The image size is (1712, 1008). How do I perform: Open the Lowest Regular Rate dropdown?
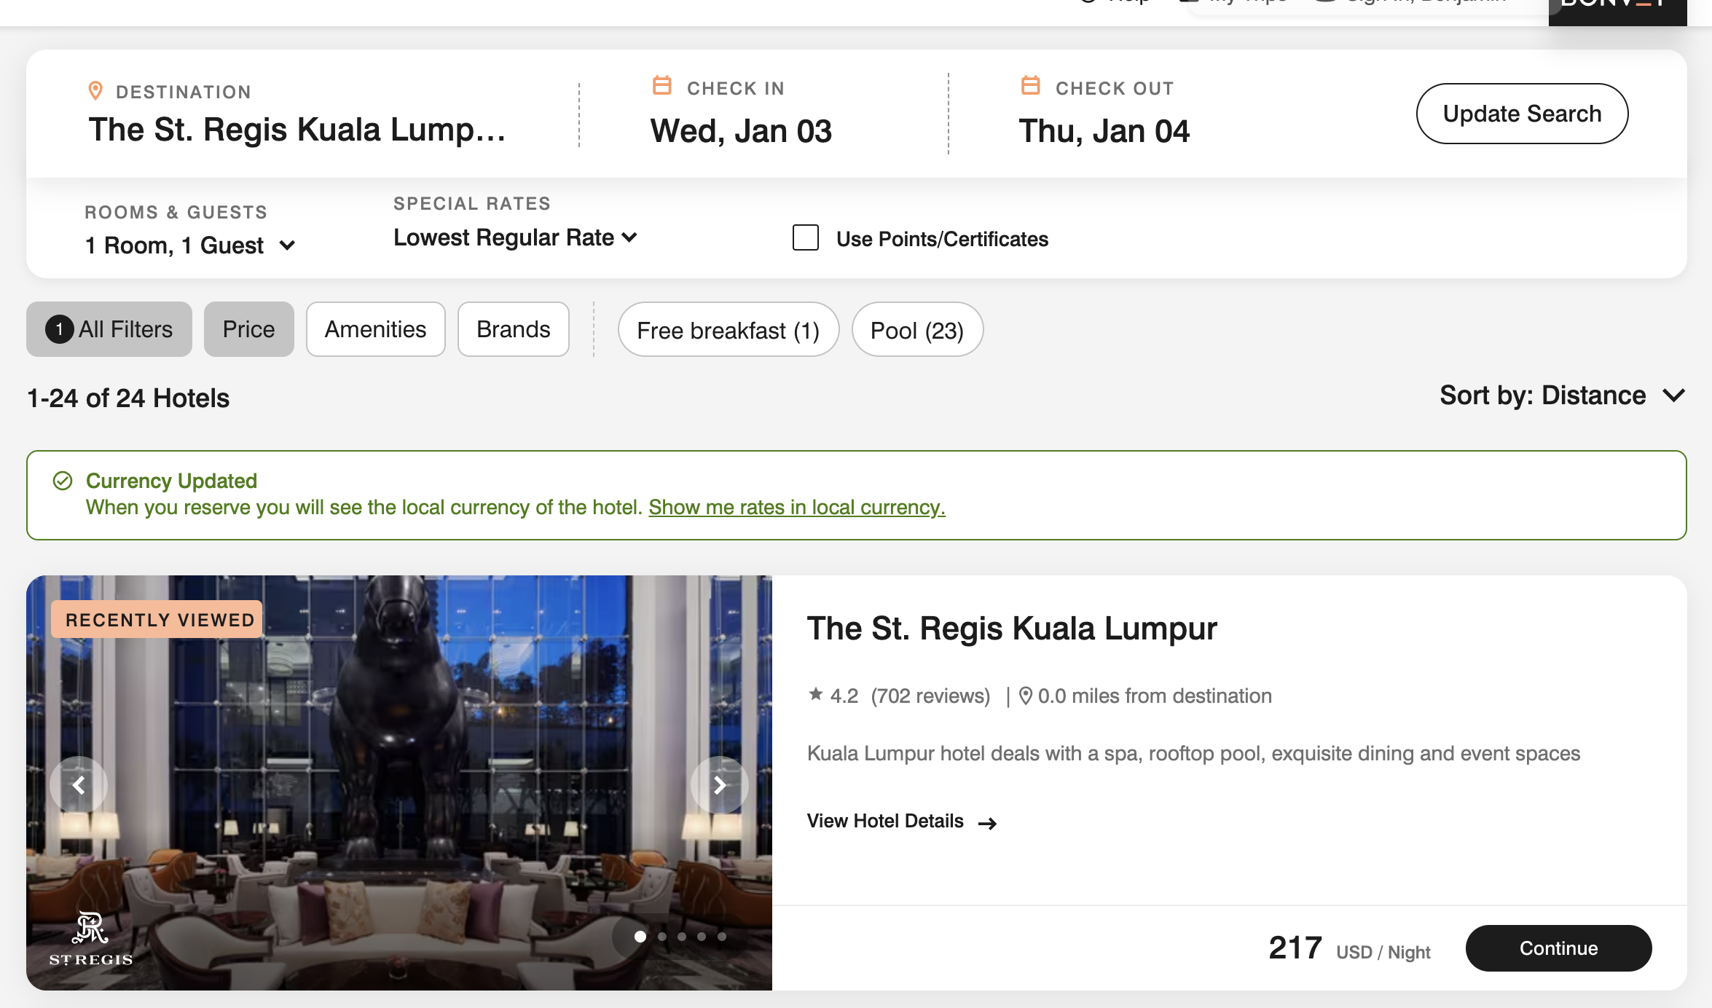[x=516, y=237]
